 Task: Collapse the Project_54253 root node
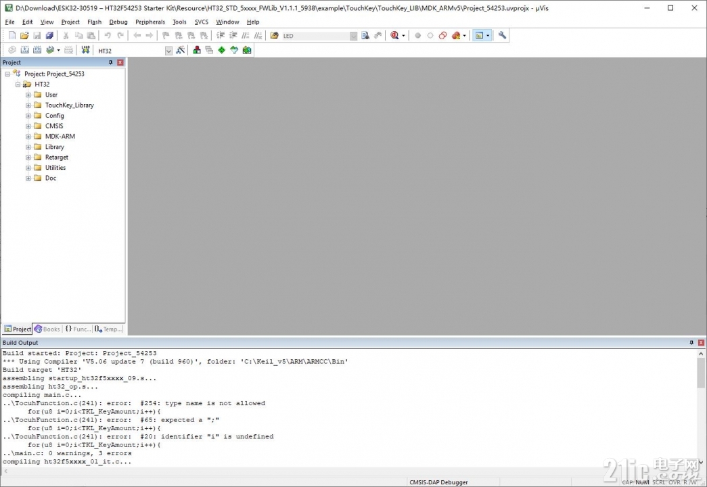7,74
